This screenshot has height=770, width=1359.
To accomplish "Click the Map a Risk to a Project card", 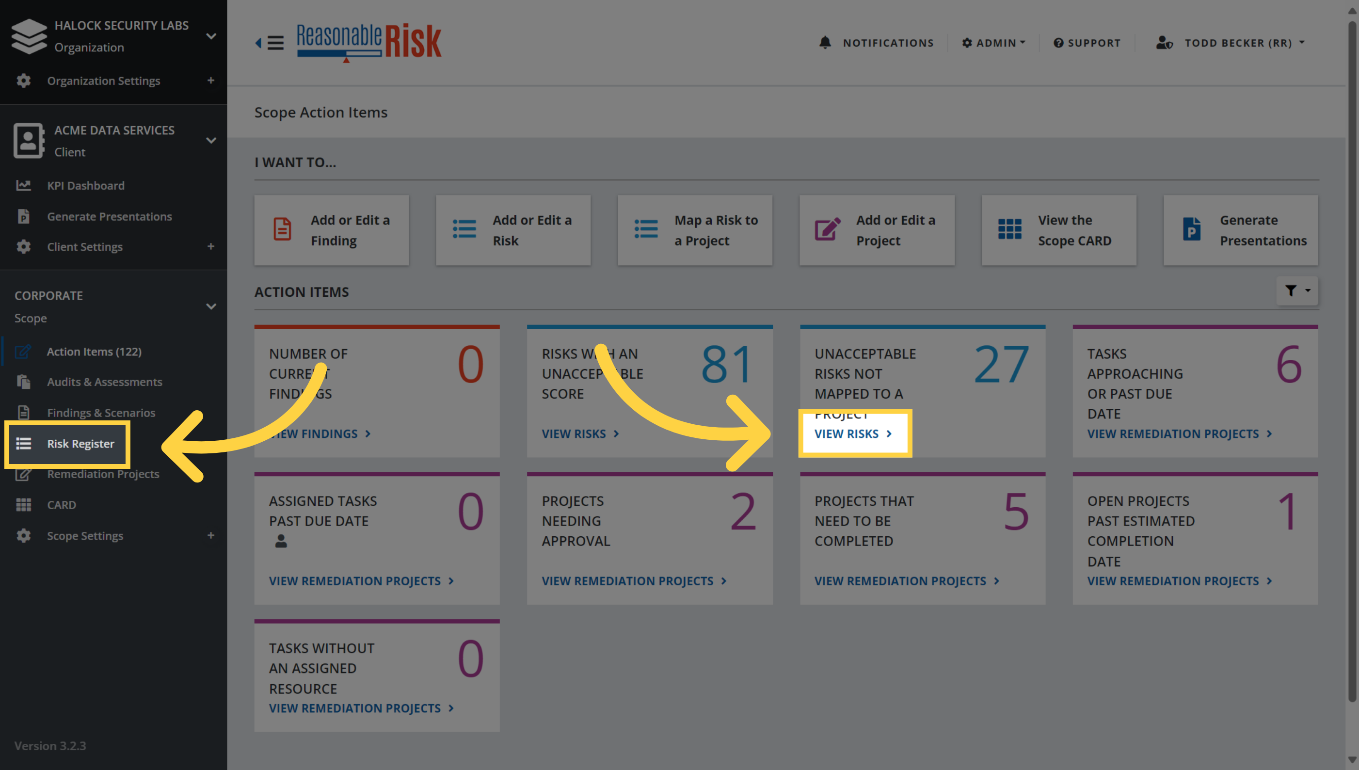I will pos(695,230).
